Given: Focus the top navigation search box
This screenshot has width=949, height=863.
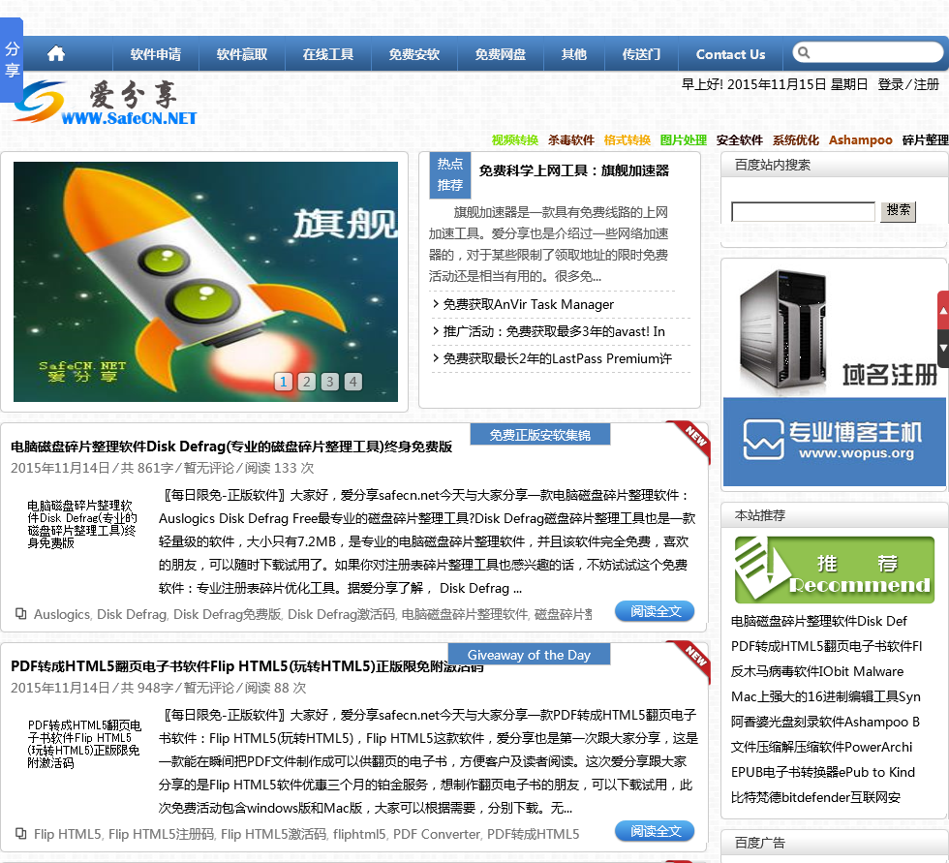Looking at the screenshot, I should pyautogui.click(x=868, y=52).
